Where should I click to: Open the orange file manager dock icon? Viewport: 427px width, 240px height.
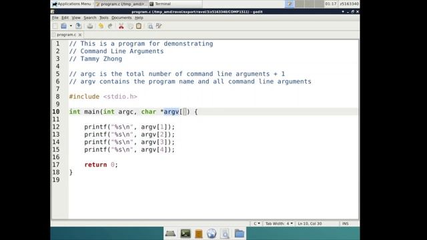(x=199, y=233)
